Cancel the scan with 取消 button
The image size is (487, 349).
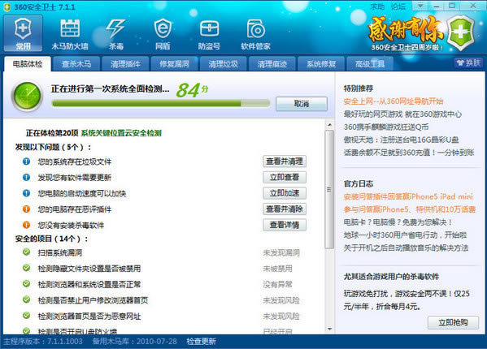302,104
